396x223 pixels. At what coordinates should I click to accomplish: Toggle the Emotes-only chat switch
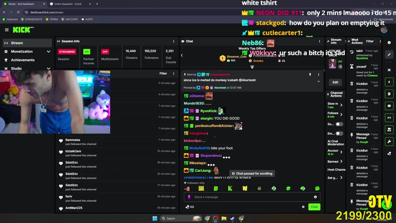(339, 133)
